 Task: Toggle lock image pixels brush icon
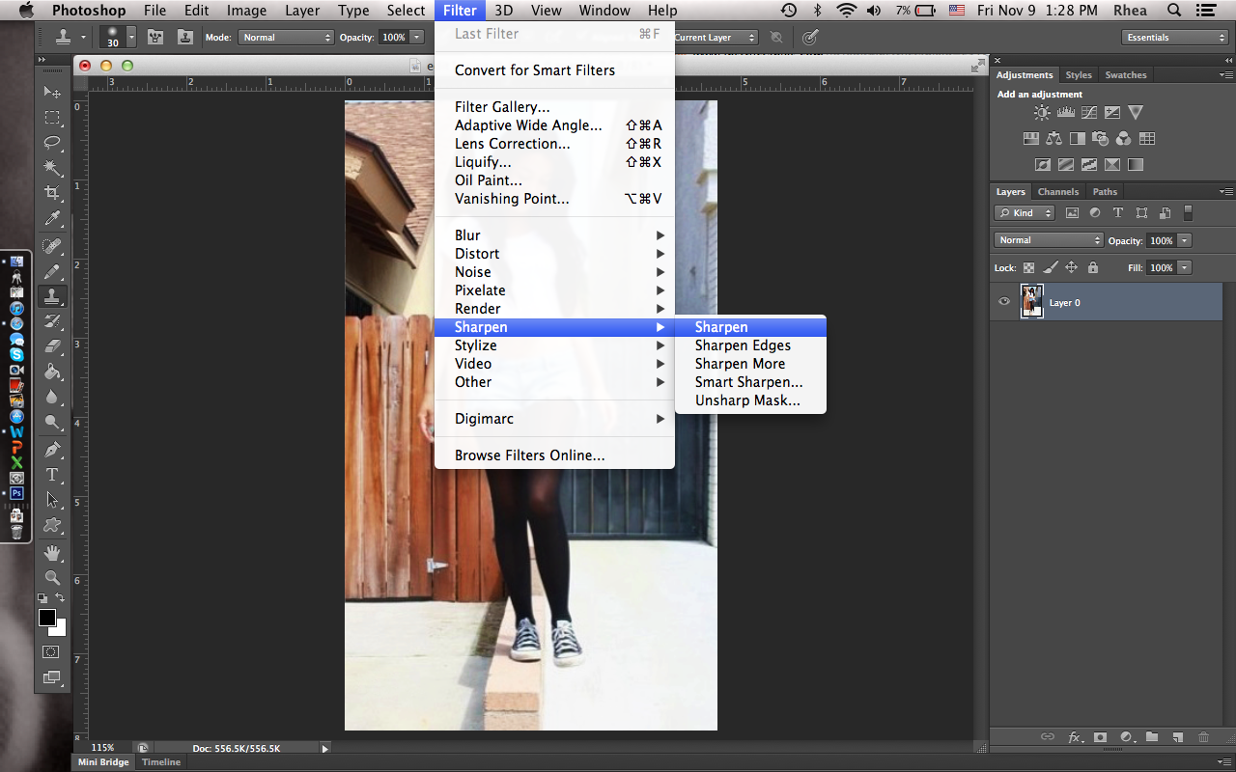click(x=1051, y=267)
